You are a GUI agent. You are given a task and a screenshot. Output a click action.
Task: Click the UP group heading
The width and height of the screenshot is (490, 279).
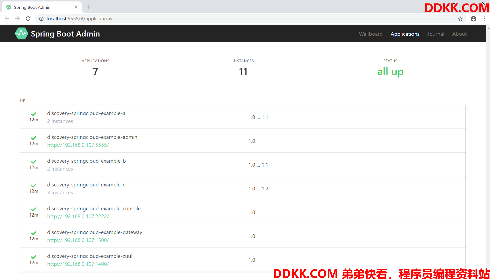click(x=23, y=101)
